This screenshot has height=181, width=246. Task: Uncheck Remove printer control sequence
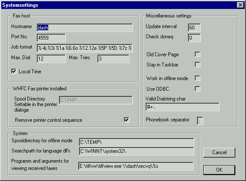[126, 120]
